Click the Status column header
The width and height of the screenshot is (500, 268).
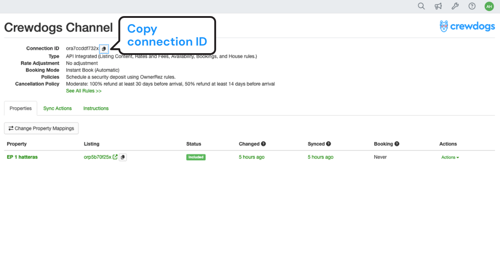click(x=194, y=144)
